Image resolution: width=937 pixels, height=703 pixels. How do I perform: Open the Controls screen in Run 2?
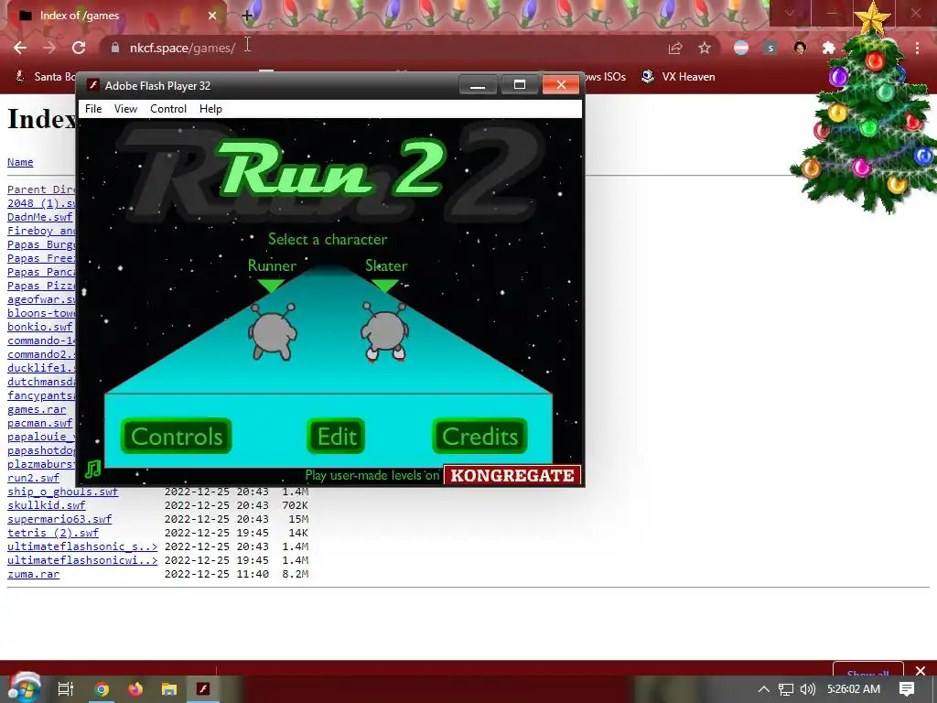click(x=177, y=436)
